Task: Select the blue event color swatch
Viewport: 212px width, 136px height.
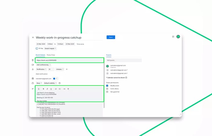Action: tap(54, 79)
